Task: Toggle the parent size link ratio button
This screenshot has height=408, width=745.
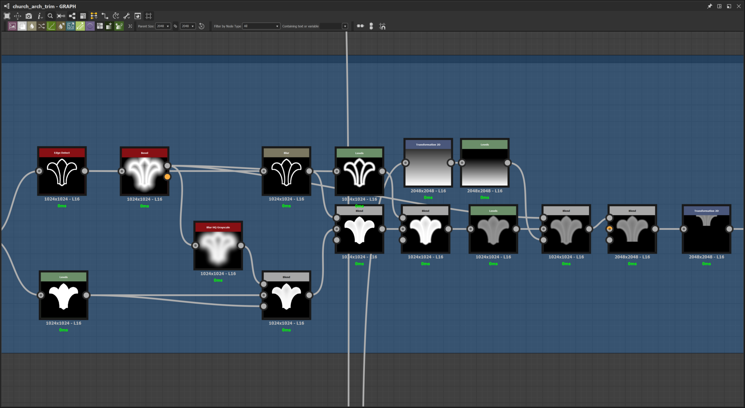Action: (175, 26)
